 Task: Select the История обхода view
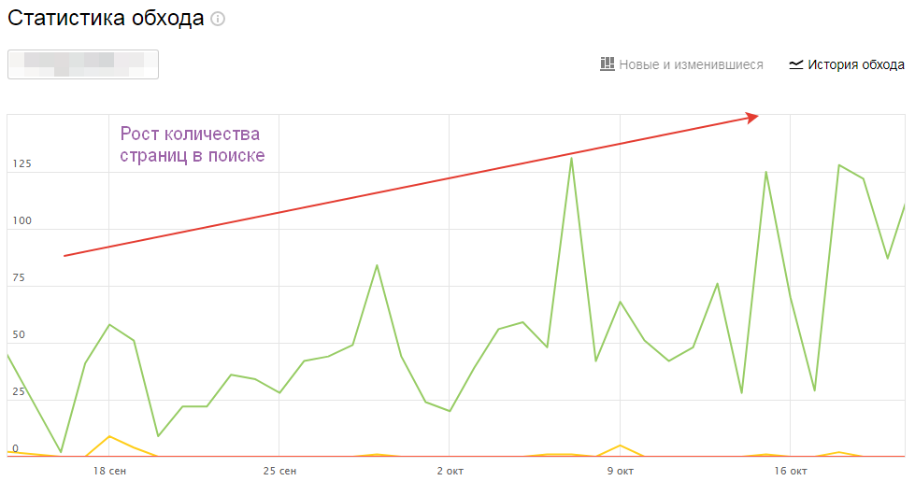[x=856, y=64]
